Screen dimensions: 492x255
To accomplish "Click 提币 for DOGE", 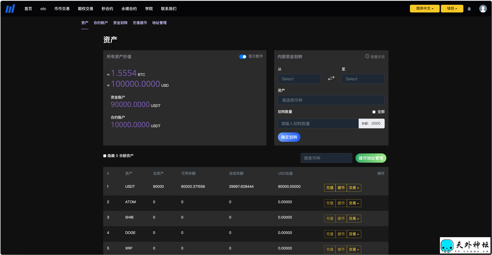I will (341, 234).
